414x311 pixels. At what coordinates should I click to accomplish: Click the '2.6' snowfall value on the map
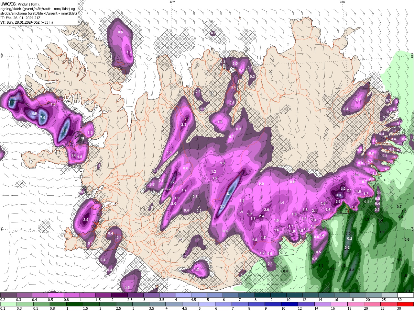pyautogui.click(x=338, y=202)
